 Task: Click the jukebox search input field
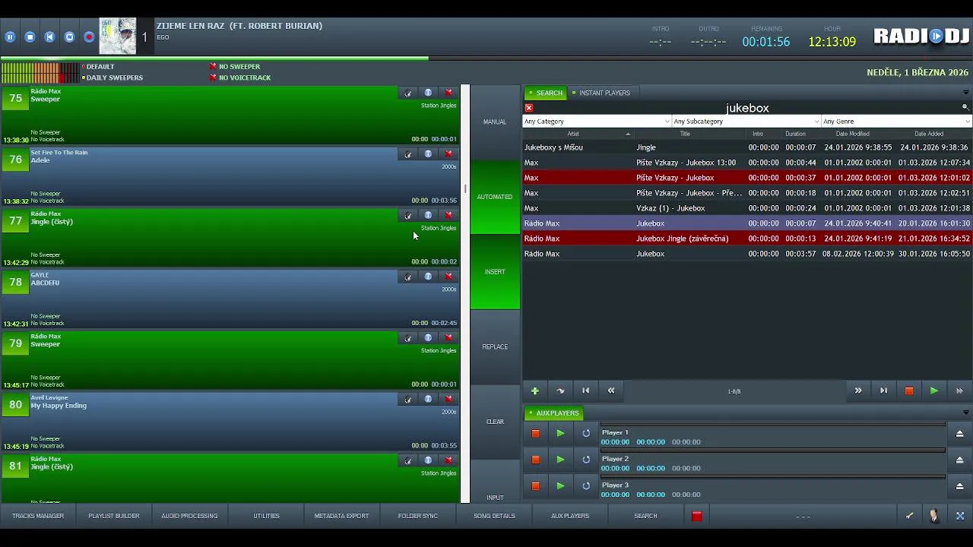tap(747, 108)
